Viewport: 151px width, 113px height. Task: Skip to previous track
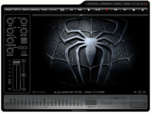click(x=71, y=10)
